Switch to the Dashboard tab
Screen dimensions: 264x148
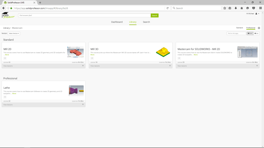pyautogui.click(x=117, y=22)
